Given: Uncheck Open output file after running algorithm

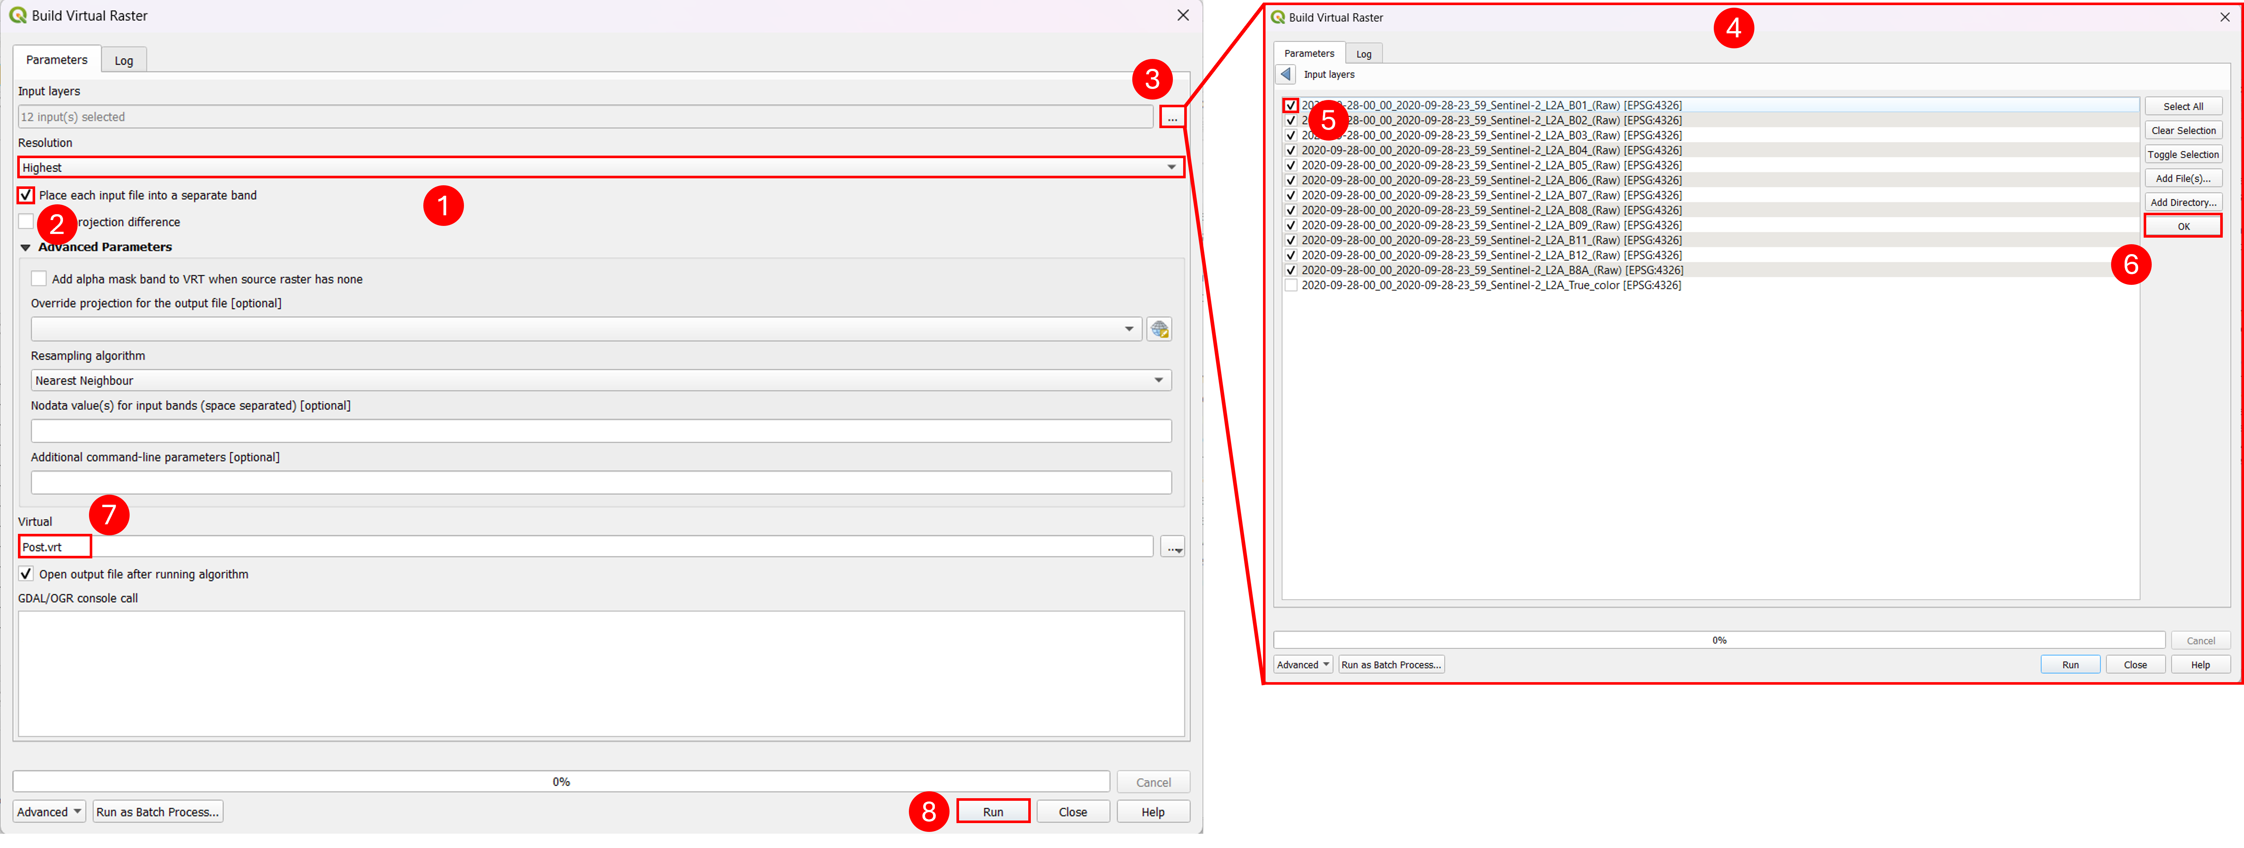Looking at the screenshot, I should 26,574.
